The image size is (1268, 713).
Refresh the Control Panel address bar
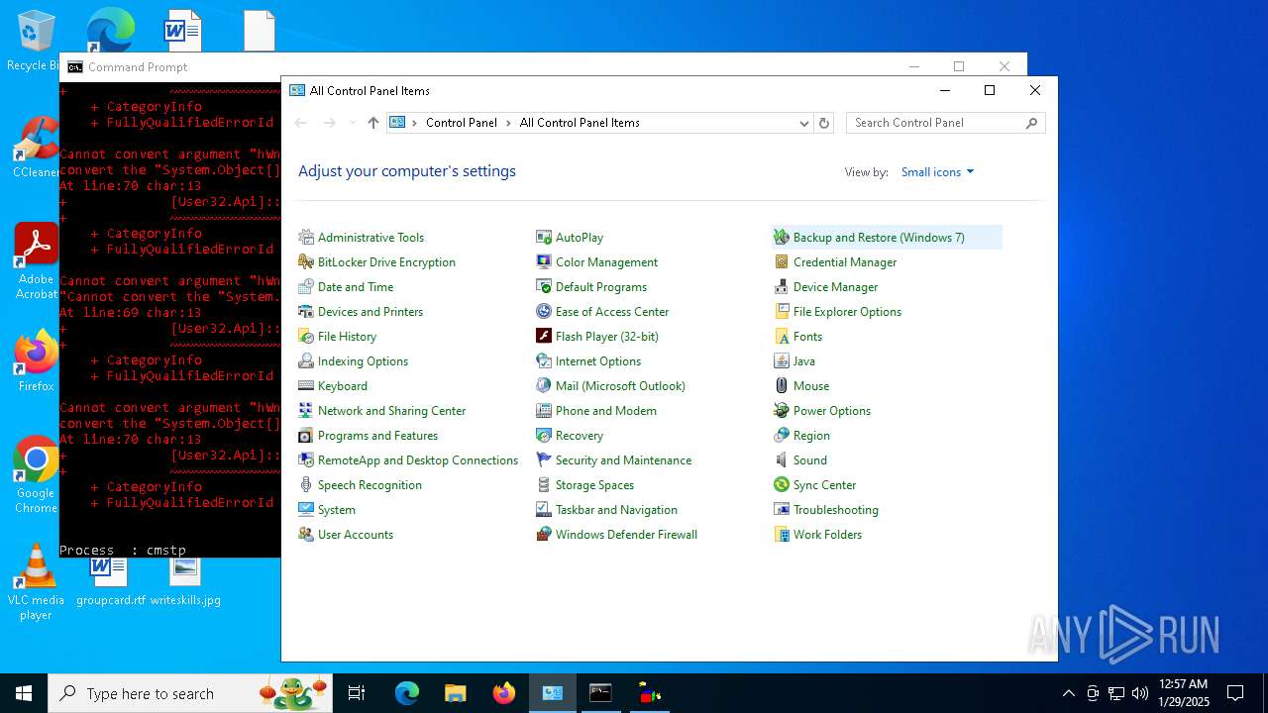(824, 123)
